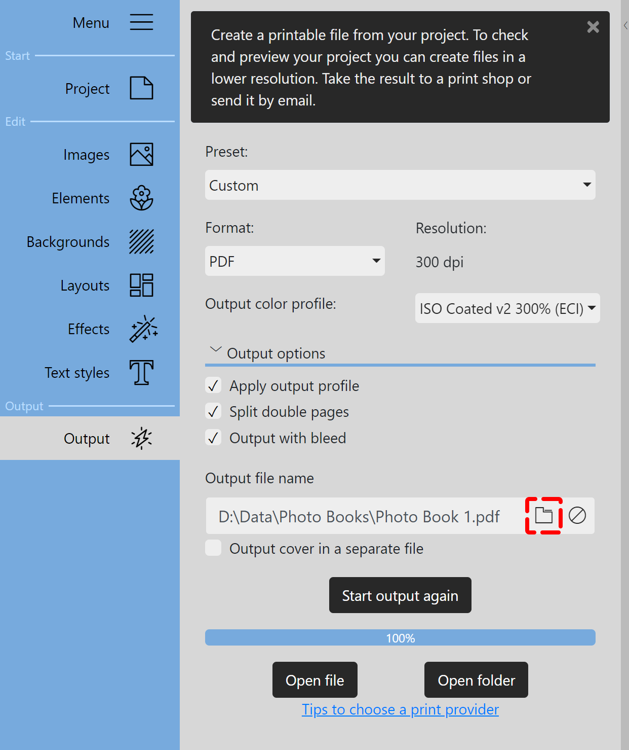629x750 pixels.
Task: Toggle Output with bleed checkbox
Action: coord(213,438)
